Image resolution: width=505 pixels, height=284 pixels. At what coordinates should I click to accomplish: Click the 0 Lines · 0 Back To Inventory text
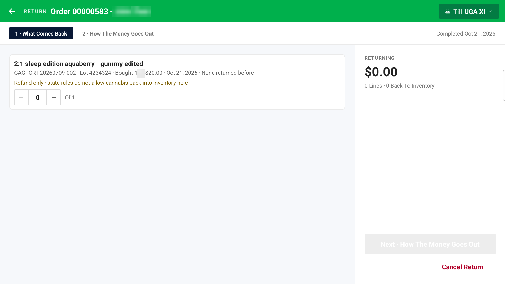tap(399, 86)
